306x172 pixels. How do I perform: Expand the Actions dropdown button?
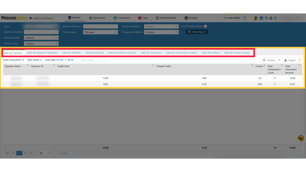point(271,60)
